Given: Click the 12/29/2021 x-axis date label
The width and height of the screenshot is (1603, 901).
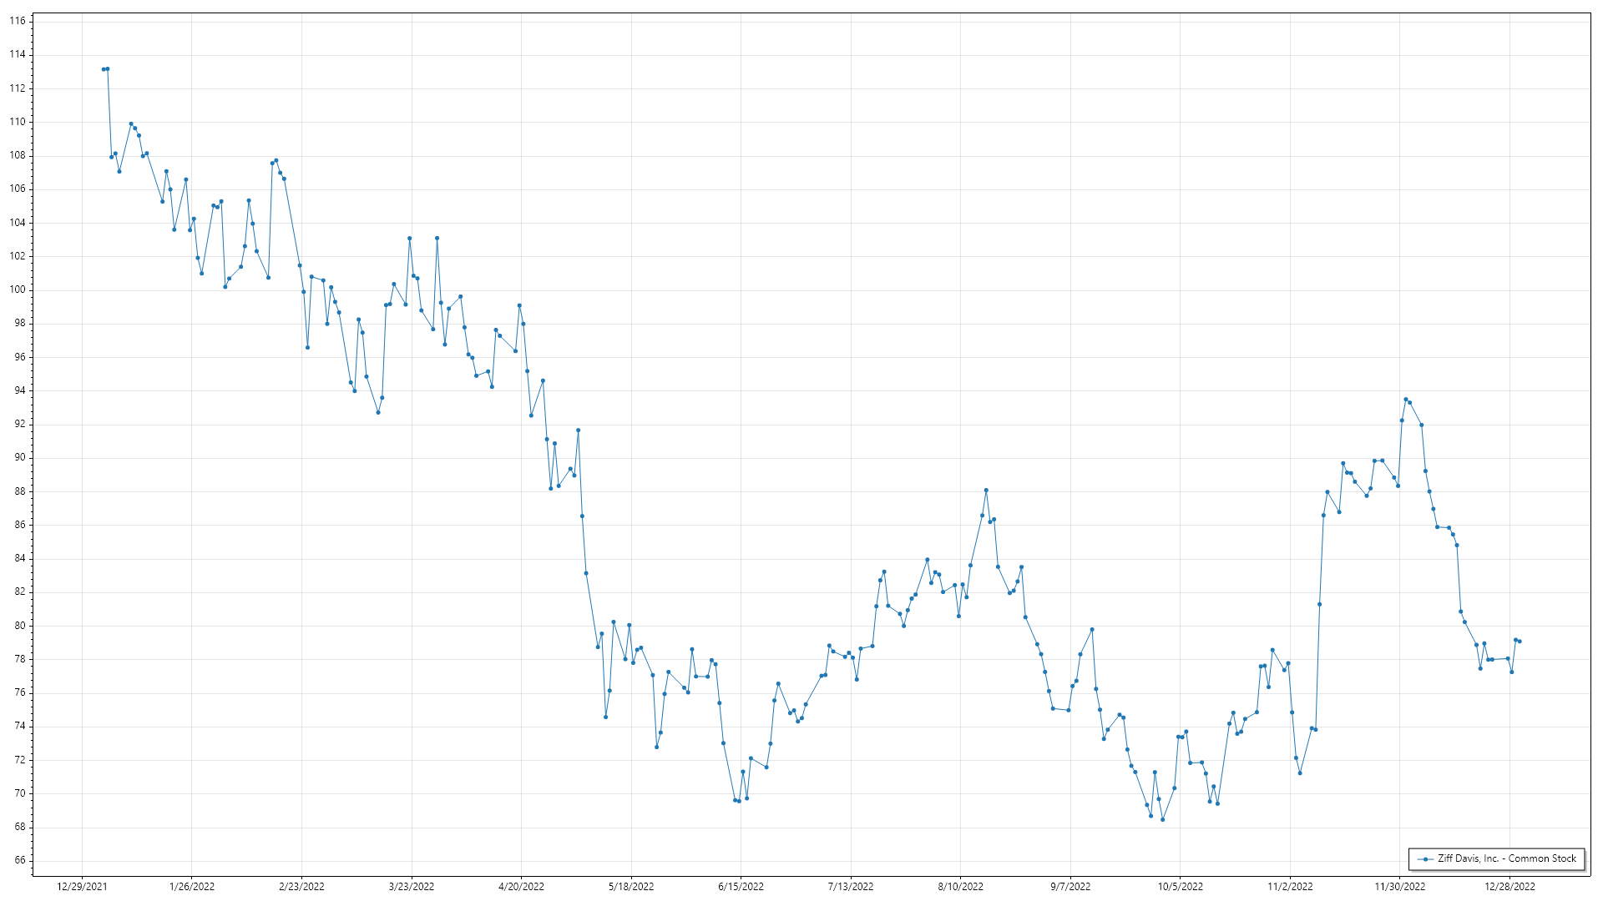Looking at the screenshot, I should click(82, 887).
